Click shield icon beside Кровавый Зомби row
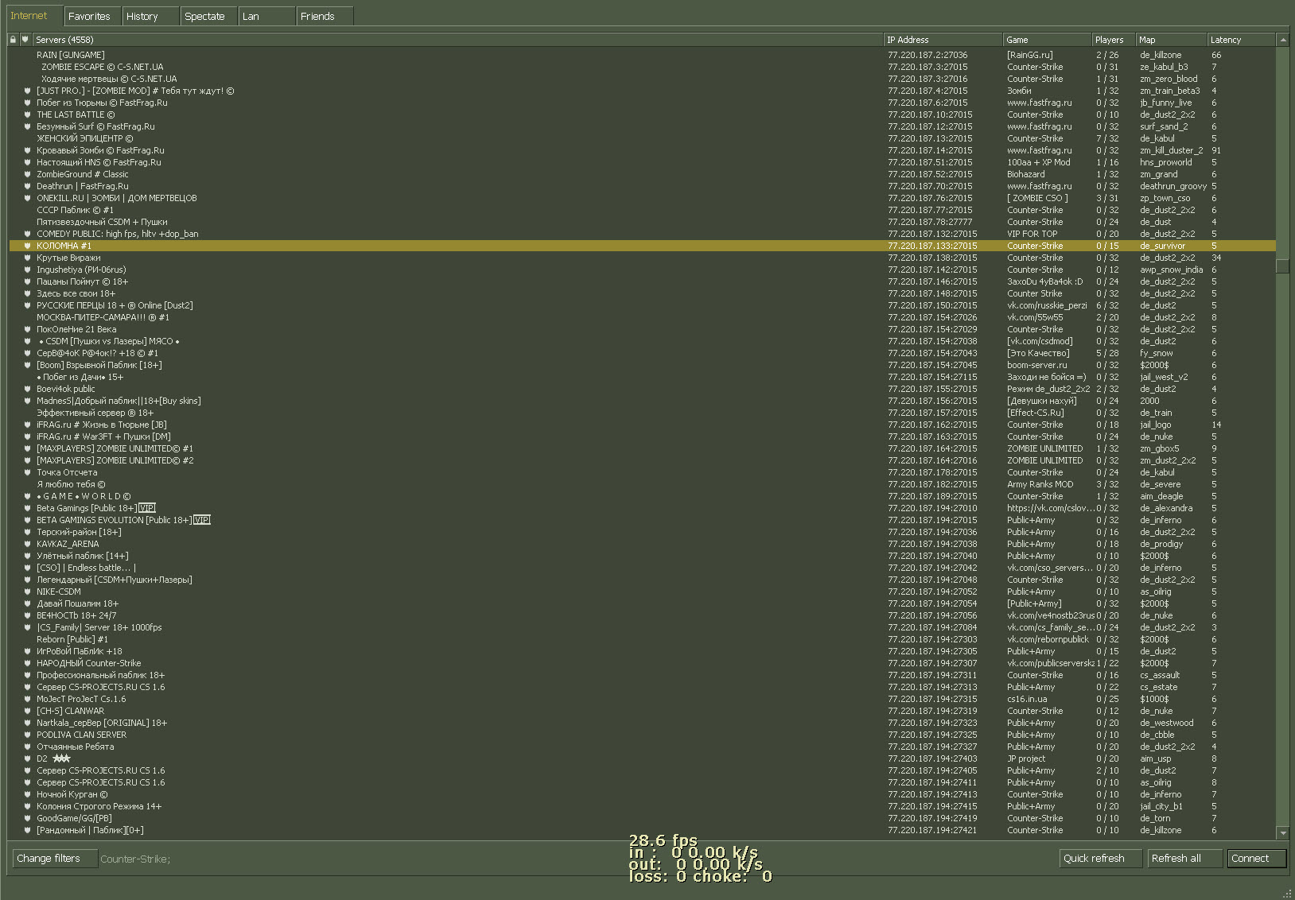 [27, 150]
